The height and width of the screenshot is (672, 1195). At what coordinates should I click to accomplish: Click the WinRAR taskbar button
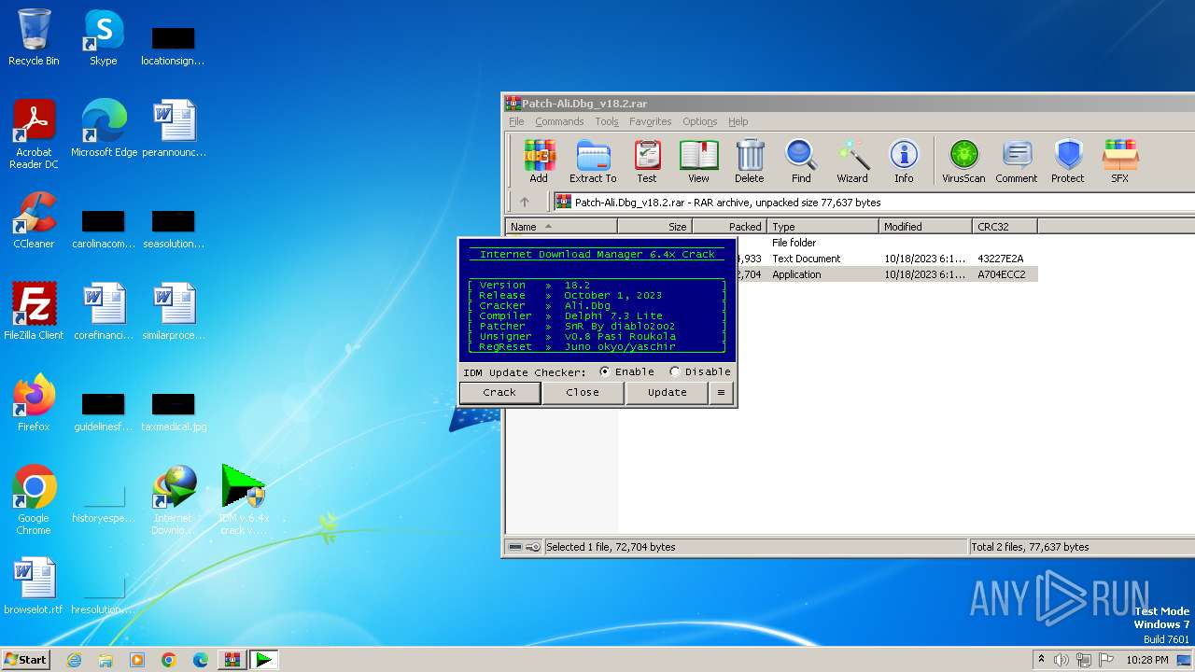[232, 660]
